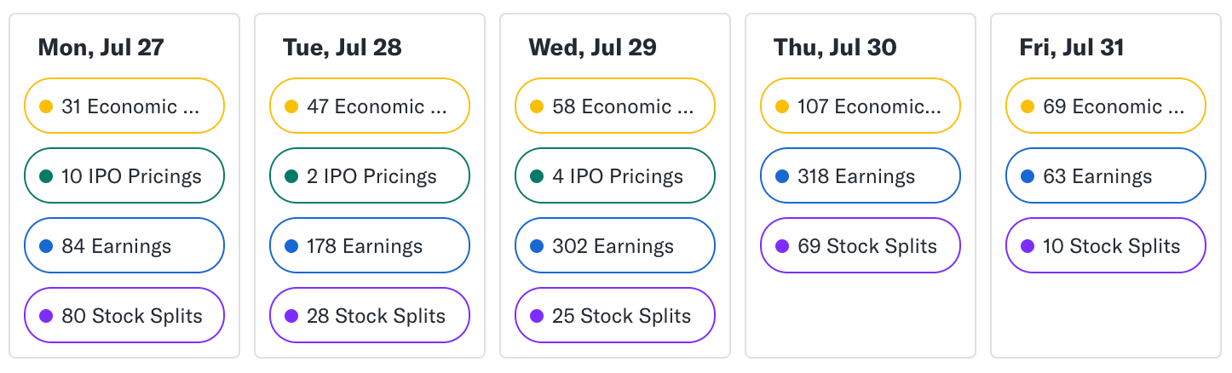Screen dimensions: 1232x373
Task: Click 302 Earnings on Wednesday
Action: pos(615,245)
